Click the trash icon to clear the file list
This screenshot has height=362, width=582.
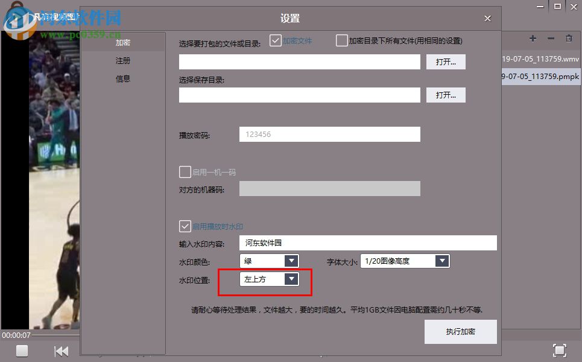569,38
